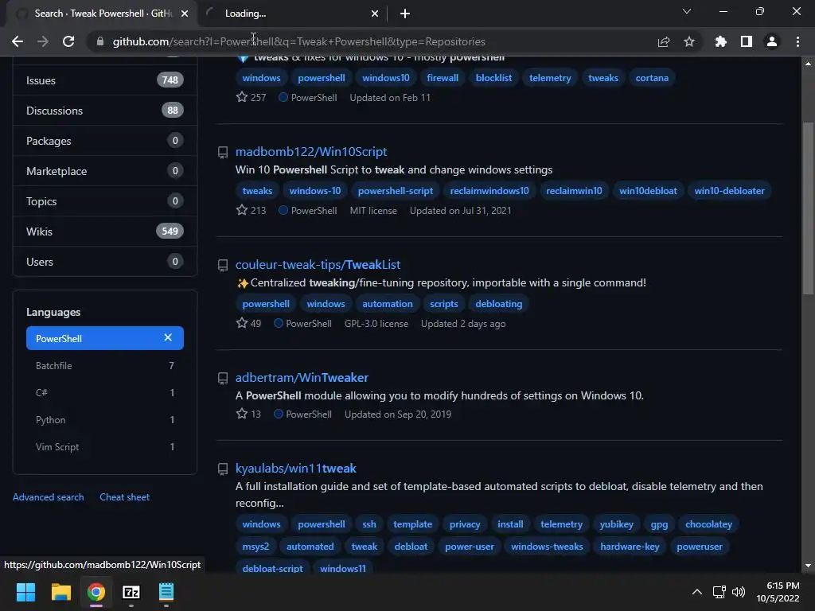Viewport: 815px width, 611px height.
Task: Click the debloating topic tag
Action: coord(498,304)
